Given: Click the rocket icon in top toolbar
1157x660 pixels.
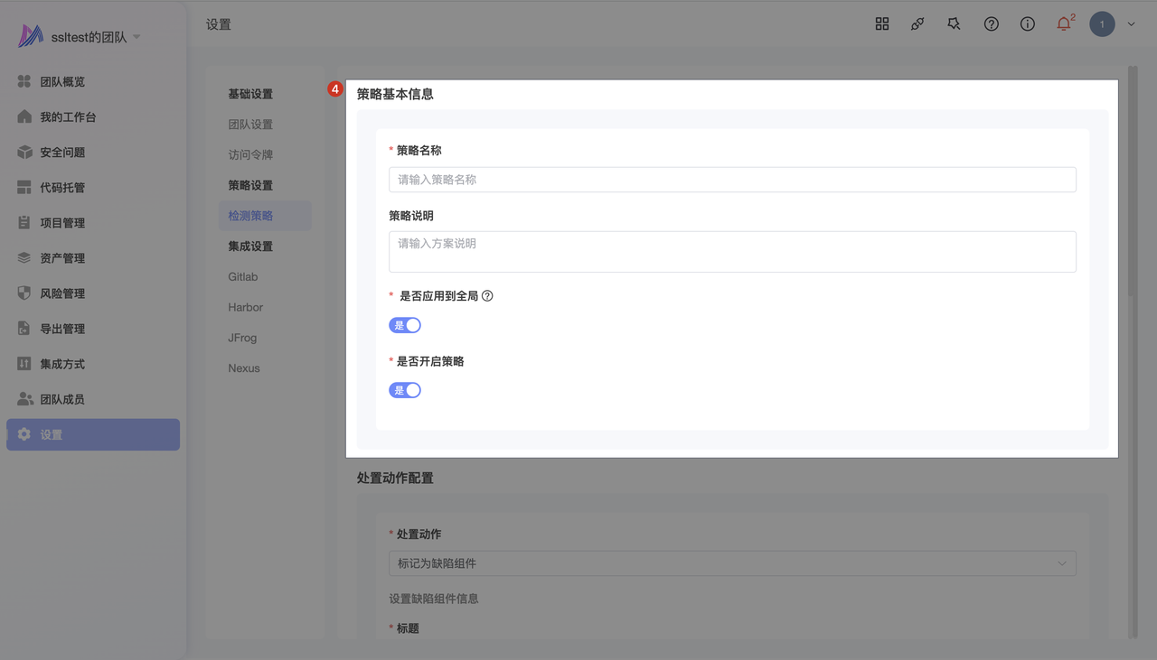Looking at the screenshot, I should 917,24.
